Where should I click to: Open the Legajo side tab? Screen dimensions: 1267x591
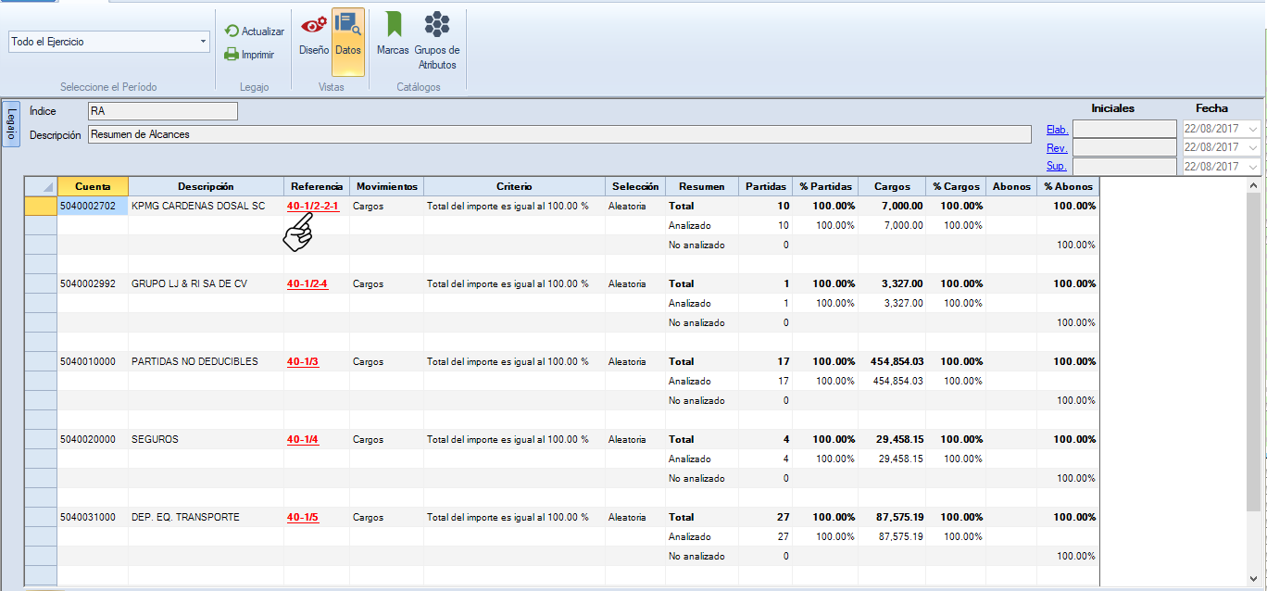[11, 124]
